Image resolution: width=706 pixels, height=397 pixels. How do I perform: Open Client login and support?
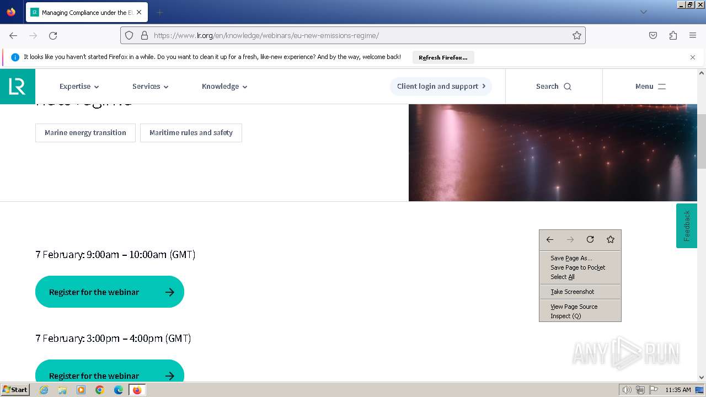point(441,87)
